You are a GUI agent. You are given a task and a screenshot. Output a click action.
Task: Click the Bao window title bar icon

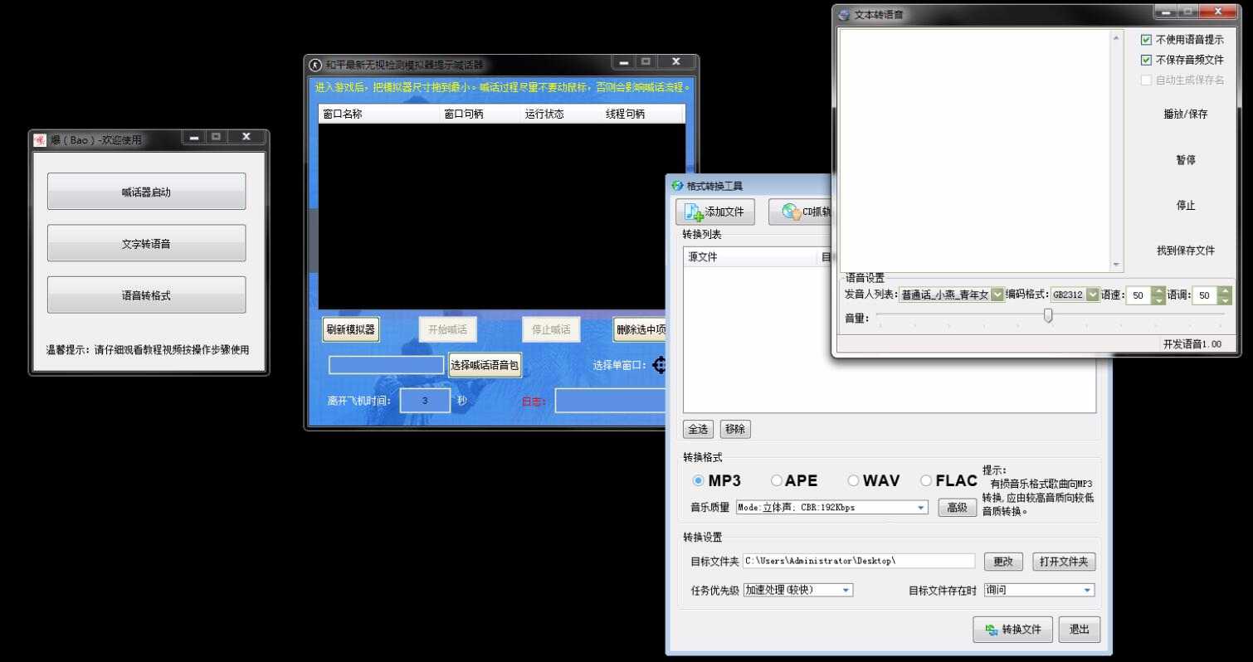point(40,140)
